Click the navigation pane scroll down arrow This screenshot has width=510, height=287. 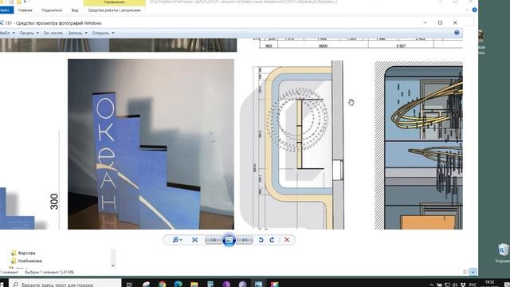113,265
